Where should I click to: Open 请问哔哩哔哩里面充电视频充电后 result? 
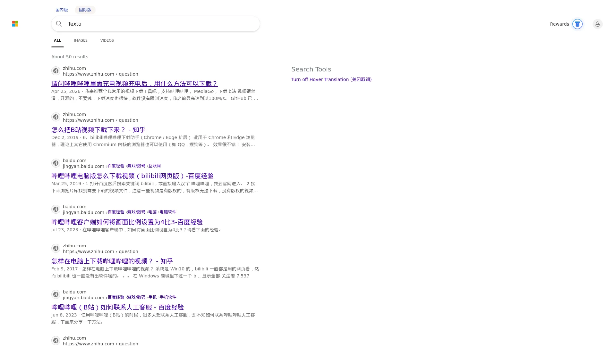tap(135, 84)
